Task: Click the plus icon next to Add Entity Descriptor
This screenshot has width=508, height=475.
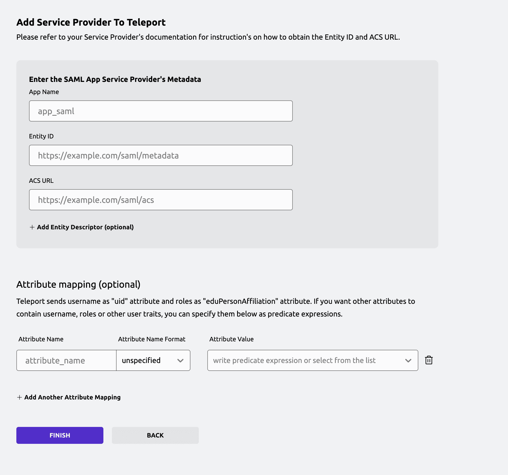Action: 32,227
